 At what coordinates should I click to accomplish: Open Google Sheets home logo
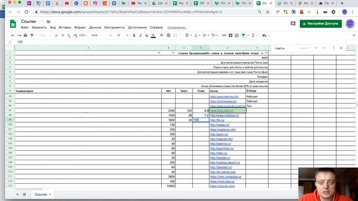tap(13, 23)
